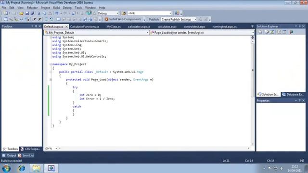Viewport: 308px width, 173px height.
Task: Click the Redo arrow icon
Action: pos(65,13)
